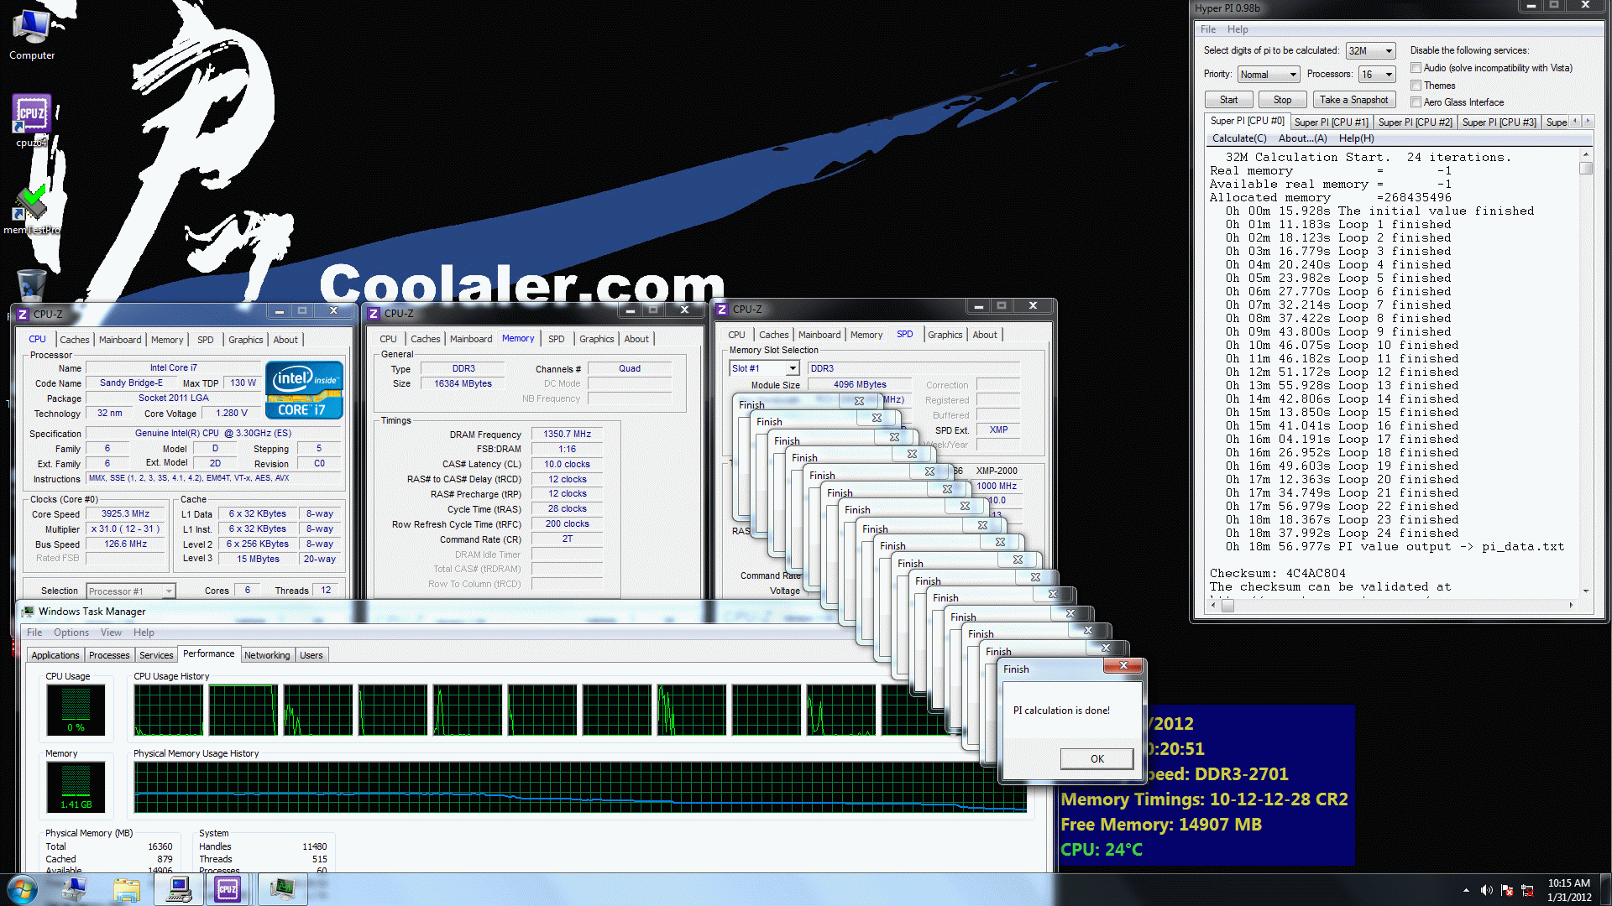Open the Computer desktop icon

coord(32,34)
